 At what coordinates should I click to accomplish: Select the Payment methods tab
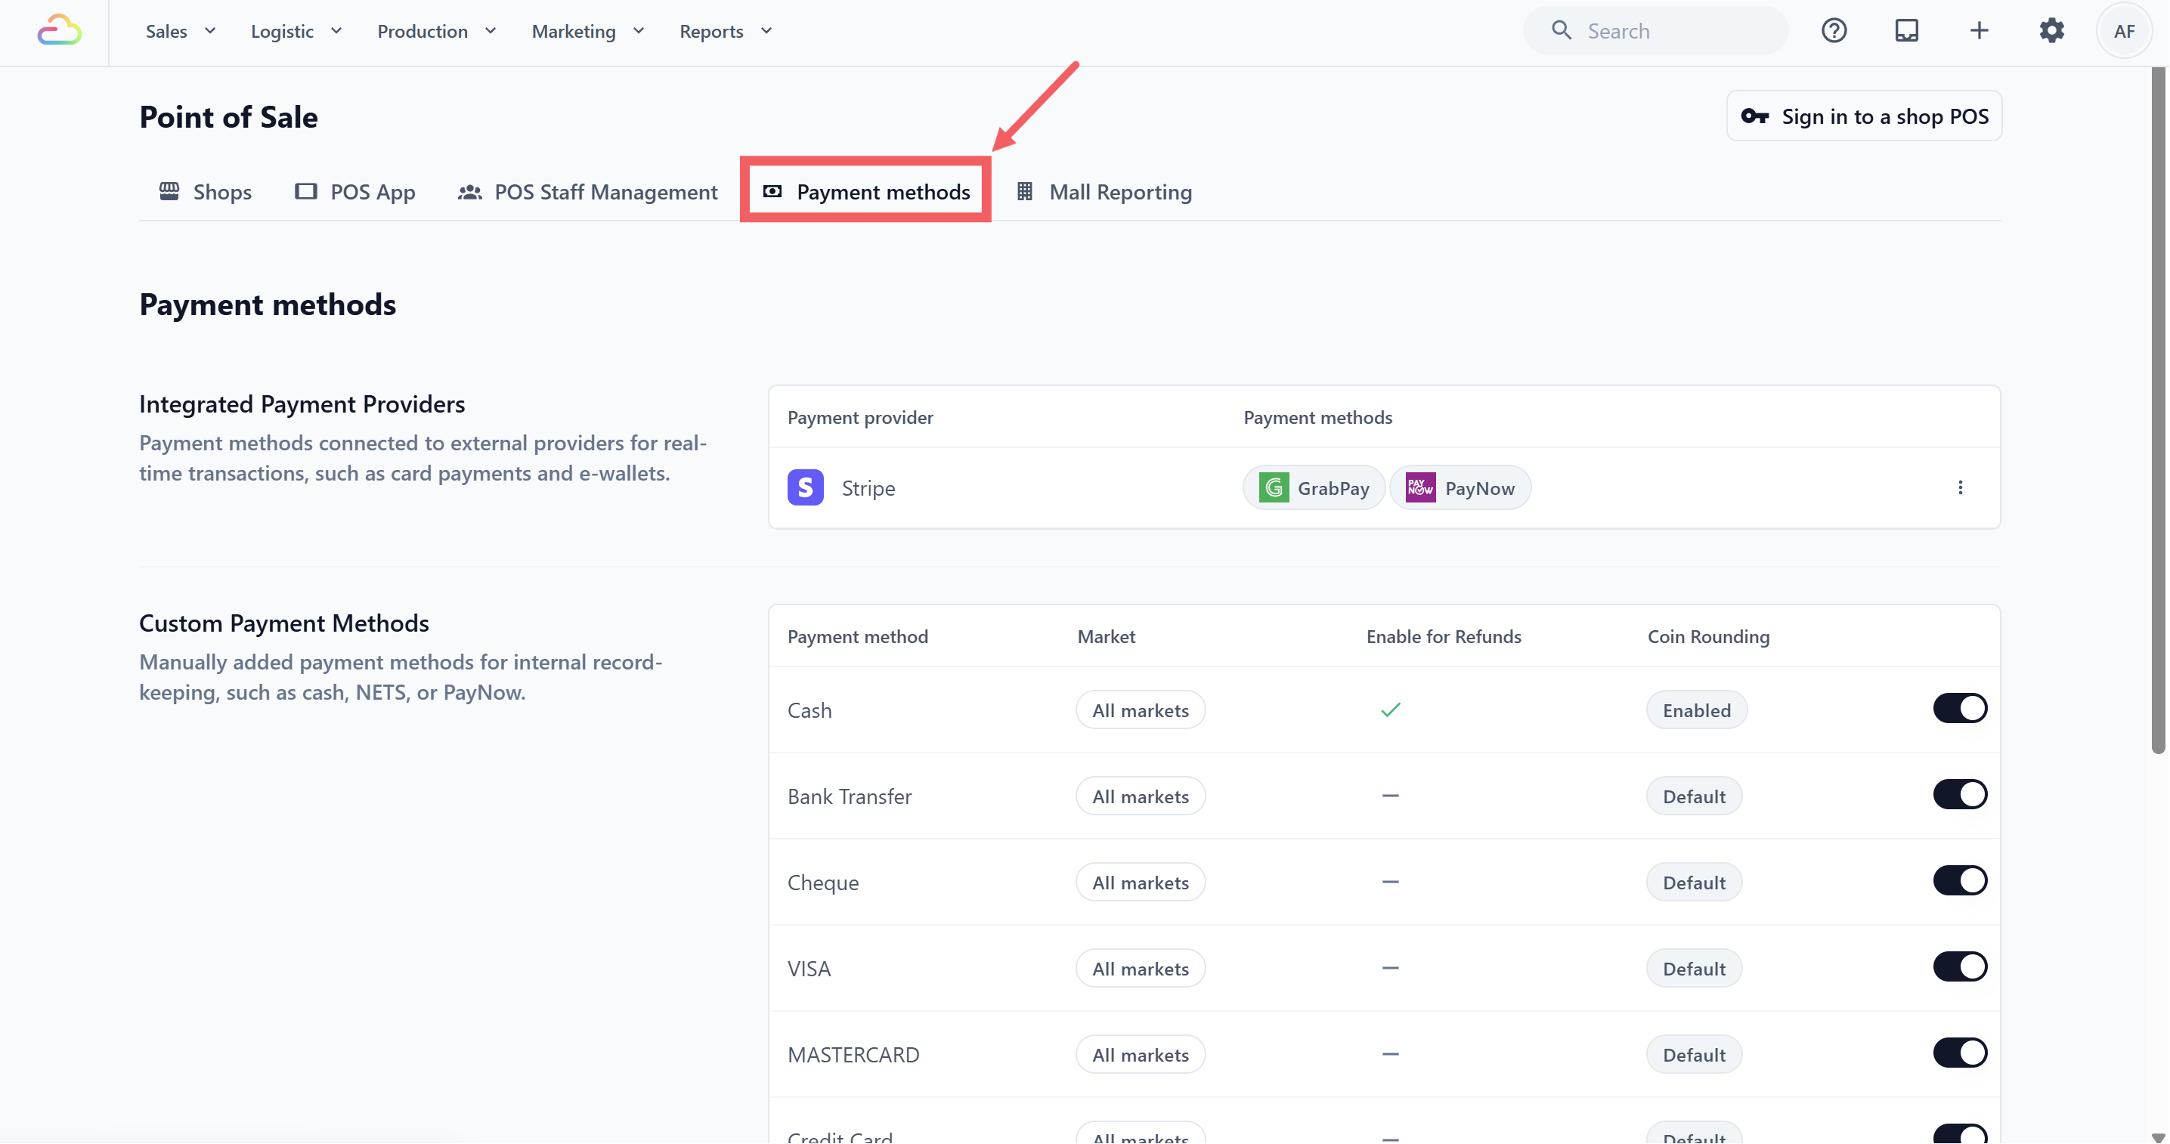(866, 192)
